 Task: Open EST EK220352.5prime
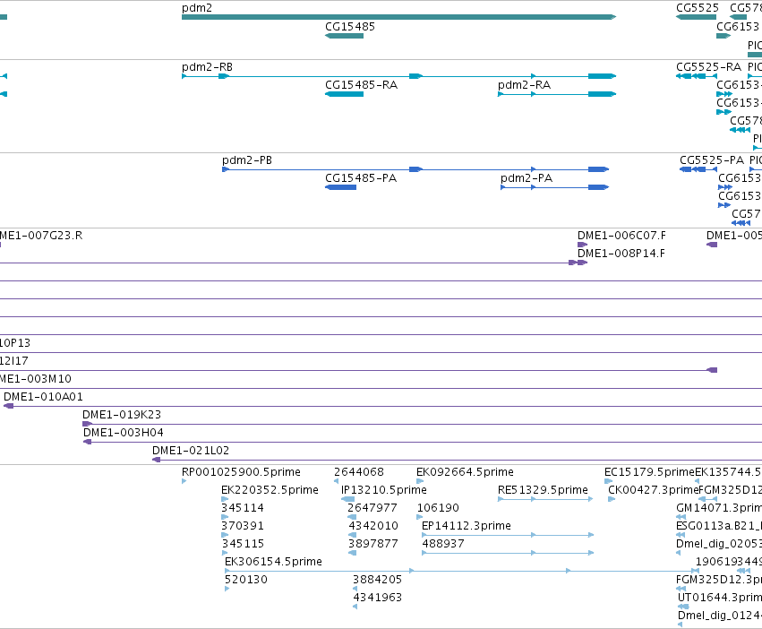pyautogui.click(x=270, y=490)
